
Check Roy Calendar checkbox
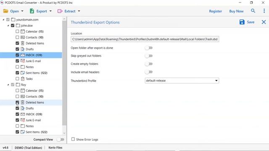[17, 91]
